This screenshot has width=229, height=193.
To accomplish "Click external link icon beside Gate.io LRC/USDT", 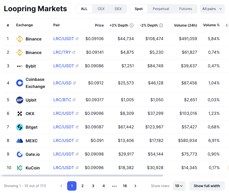I will 77,154.
